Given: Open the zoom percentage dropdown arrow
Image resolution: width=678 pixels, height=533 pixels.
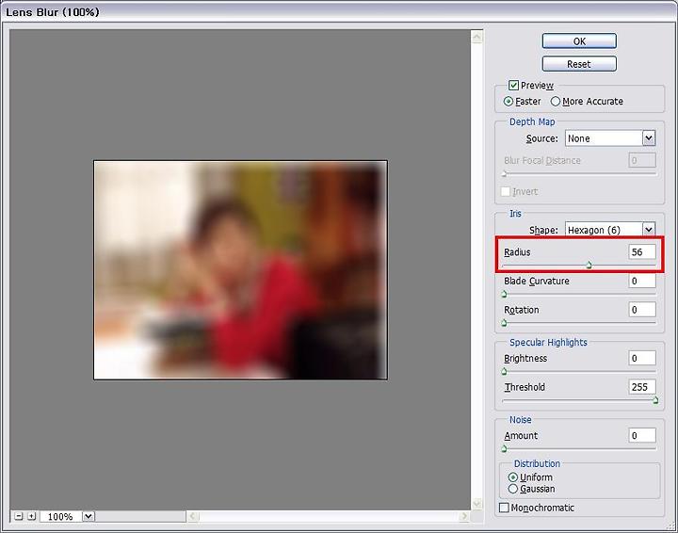Looking at the screenshot, I should (89, 516).
